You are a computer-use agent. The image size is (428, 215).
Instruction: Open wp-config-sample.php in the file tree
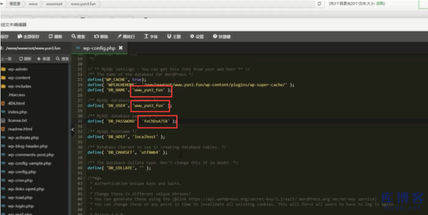click(x=30, y=163)
